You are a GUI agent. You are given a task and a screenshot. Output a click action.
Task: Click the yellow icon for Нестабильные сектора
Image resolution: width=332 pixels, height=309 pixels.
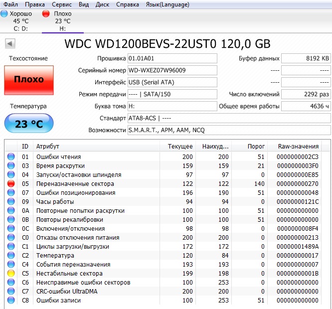tap(11, 273)
